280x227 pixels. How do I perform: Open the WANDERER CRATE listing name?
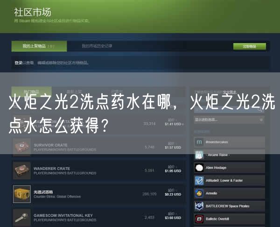click(x=52, y=168)
